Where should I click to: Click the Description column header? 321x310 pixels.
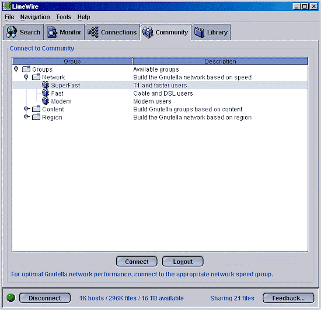pos(220,61)
